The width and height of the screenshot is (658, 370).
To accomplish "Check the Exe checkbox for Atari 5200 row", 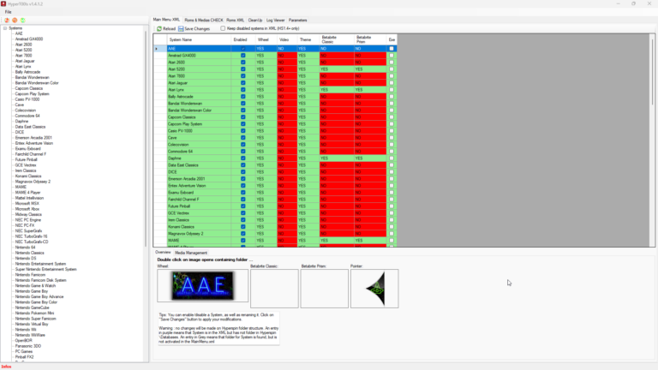I will coord(392,69).
